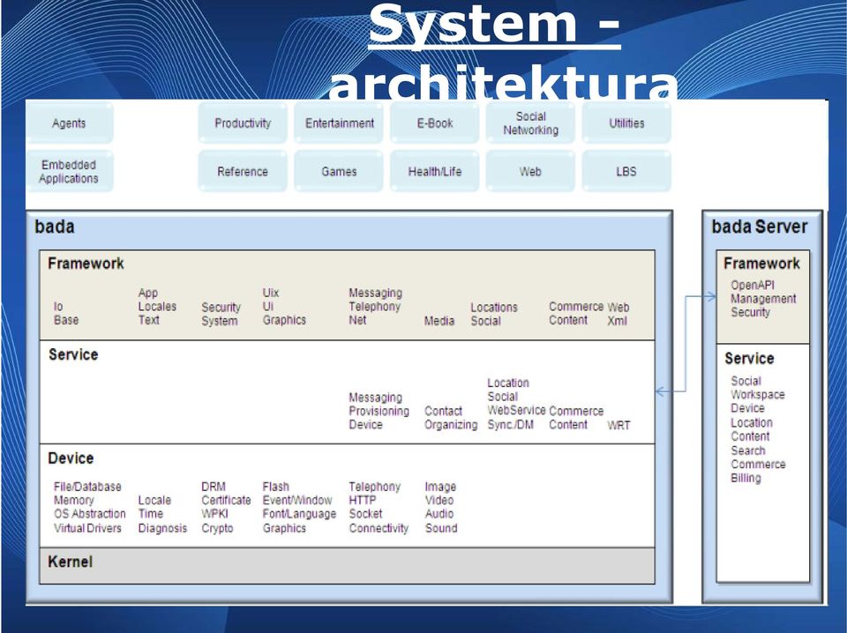Click 'Billing' in bada Server Service
The height and width of the screenshot is (633, 847).
[x=746, y=478]
